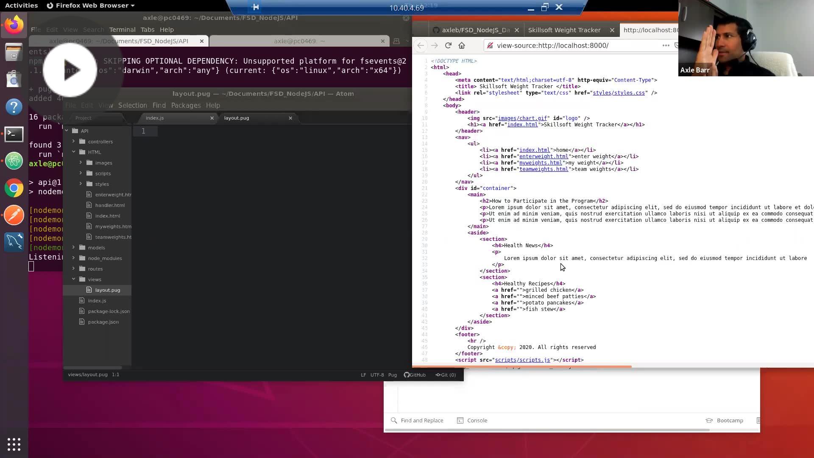
Task: Expand the images folder
Action: pos(81,162)
